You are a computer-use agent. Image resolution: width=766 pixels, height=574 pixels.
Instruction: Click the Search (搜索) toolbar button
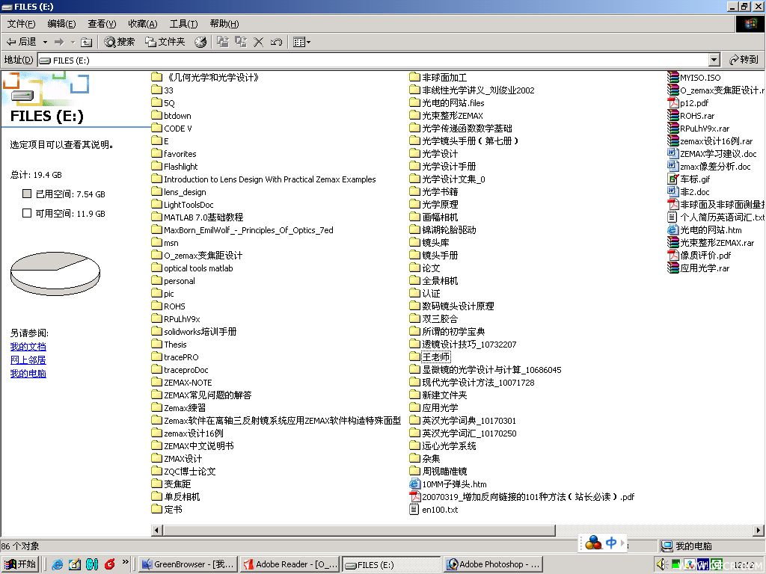tap(119, 42)
